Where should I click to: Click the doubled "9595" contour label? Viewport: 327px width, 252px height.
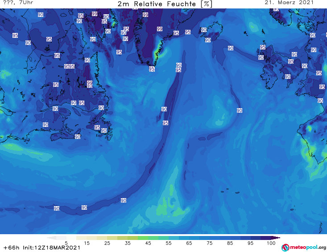(x=69, y=66)
